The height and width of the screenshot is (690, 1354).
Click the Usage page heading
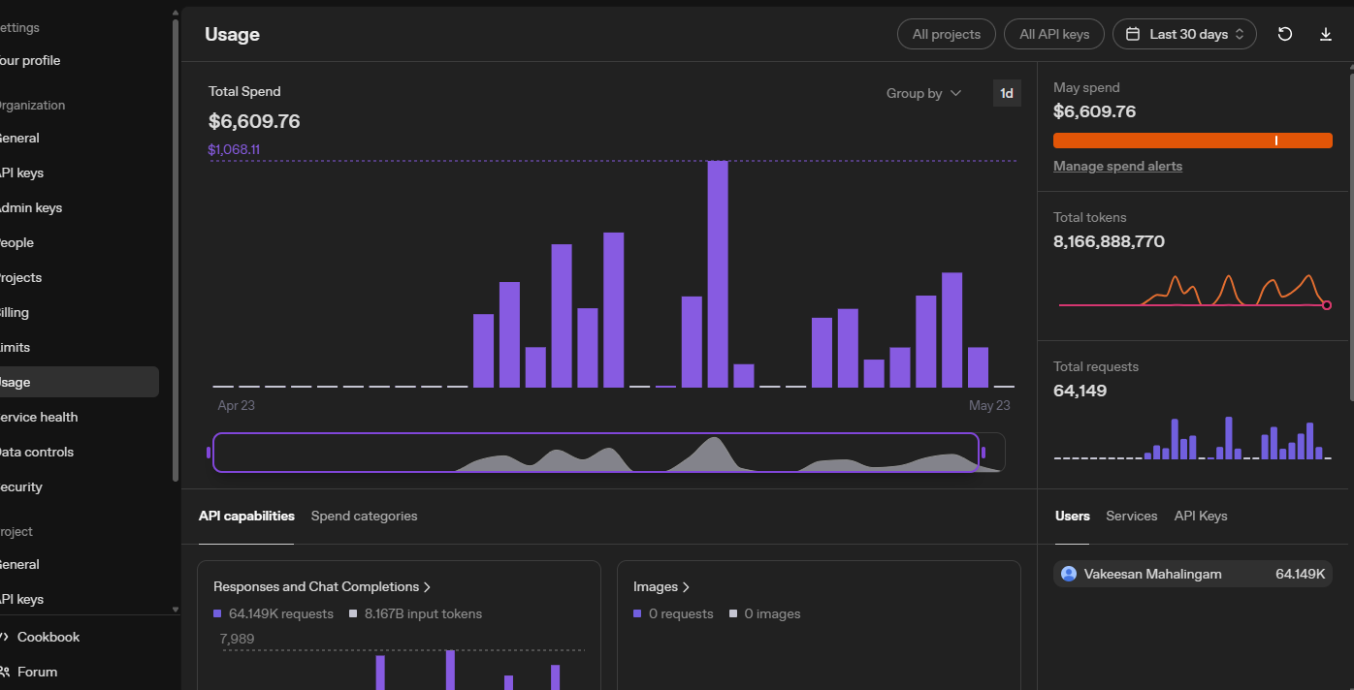coord(232,34)
